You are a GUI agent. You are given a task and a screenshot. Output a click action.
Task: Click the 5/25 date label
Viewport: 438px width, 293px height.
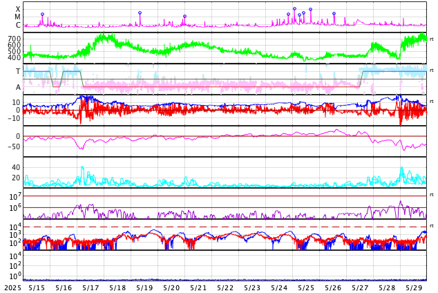[306, 287]
